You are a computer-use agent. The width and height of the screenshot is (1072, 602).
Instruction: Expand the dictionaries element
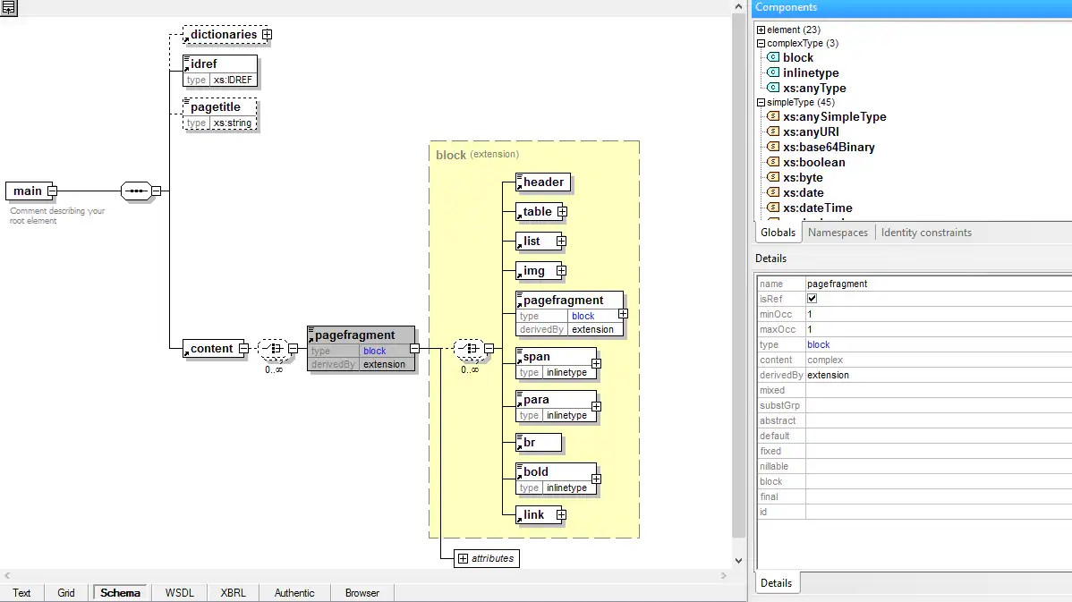pyautogui.click(x=267, y=34)
